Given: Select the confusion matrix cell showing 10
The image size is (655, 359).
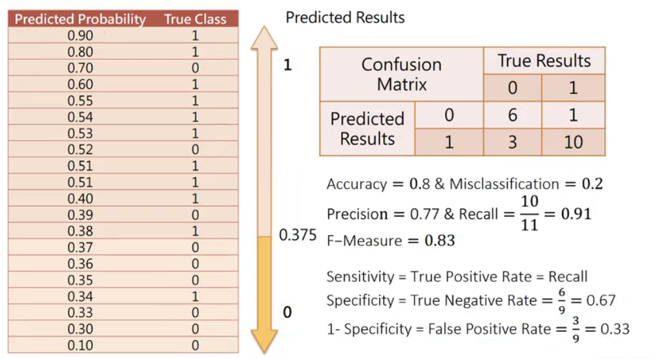Looking at the screenshot, I should coord(573,142).
